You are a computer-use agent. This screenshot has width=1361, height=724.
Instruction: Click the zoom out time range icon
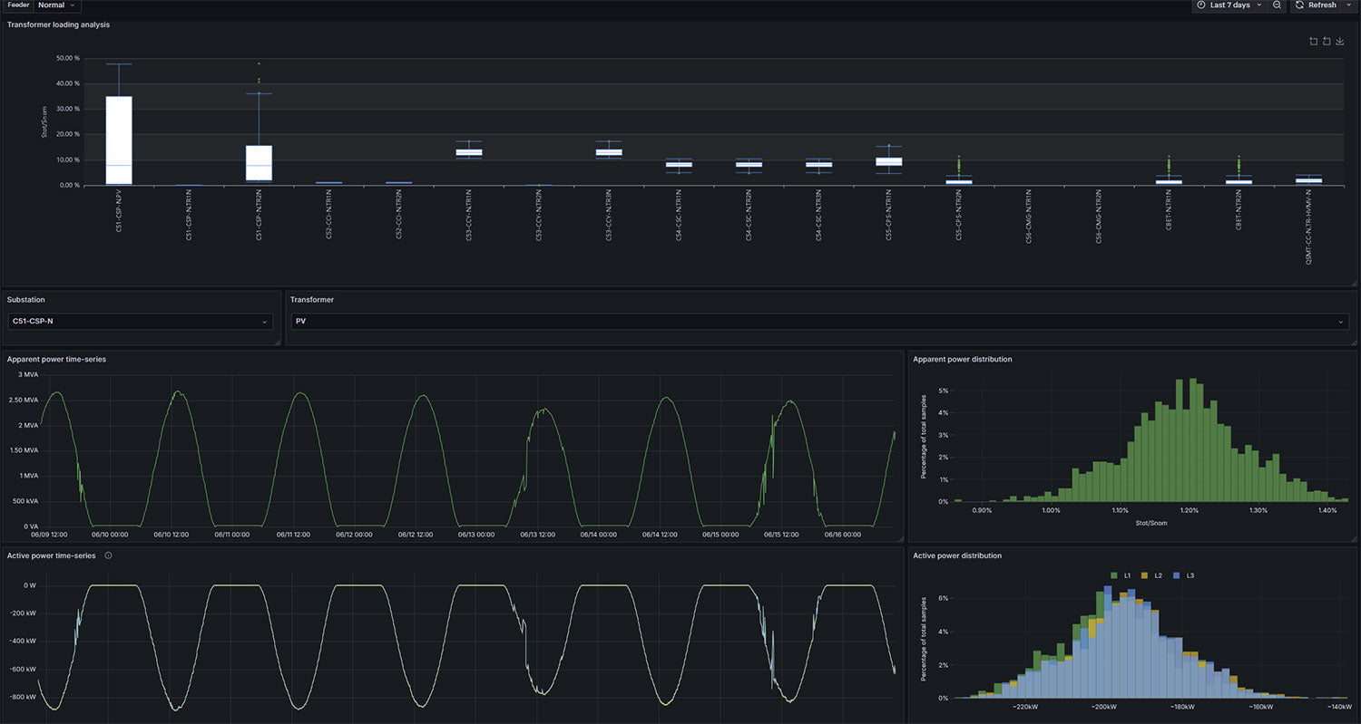pyautogui.click(x=1277, y=5)
